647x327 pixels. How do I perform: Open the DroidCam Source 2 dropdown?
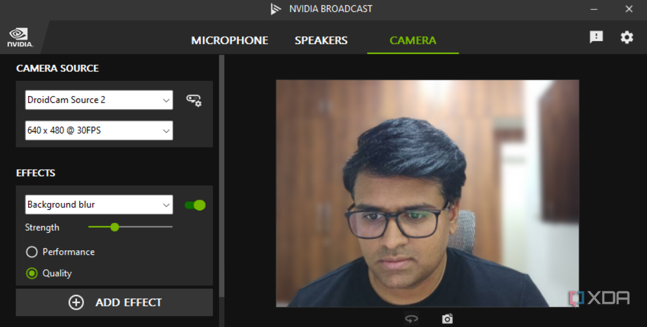(x=99, y=100)
